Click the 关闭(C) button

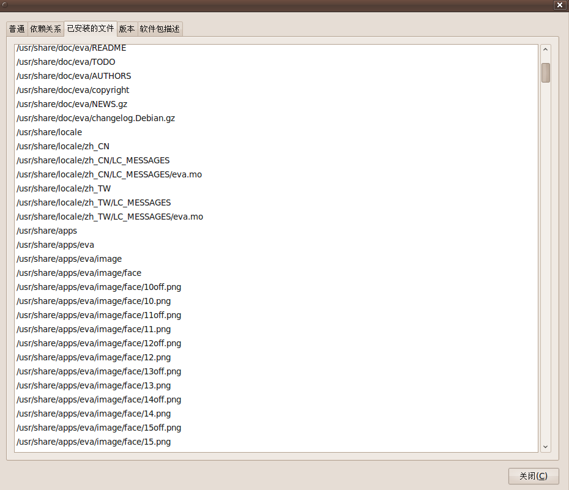coord(533,476)
